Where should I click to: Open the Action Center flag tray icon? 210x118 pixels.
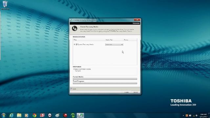190,115
